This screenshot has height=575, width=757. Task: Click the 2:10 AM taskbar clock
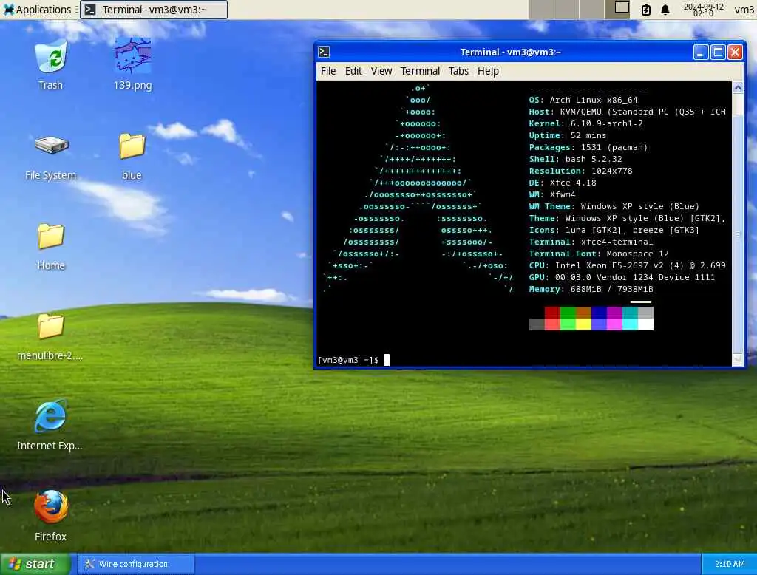pyautogui.click(x=730, y=564)
